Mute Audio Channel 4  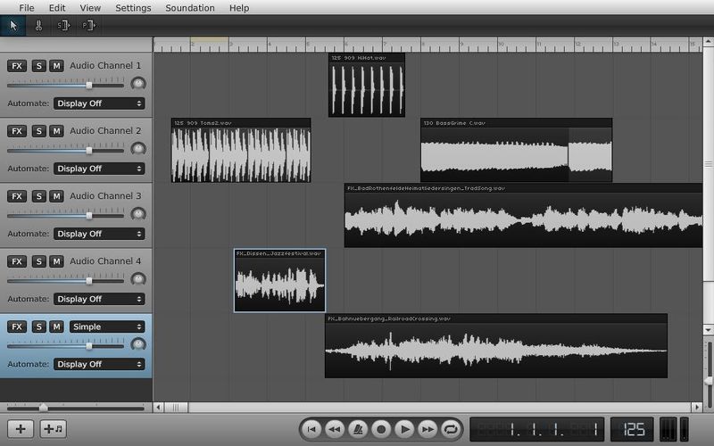point(56,261)
